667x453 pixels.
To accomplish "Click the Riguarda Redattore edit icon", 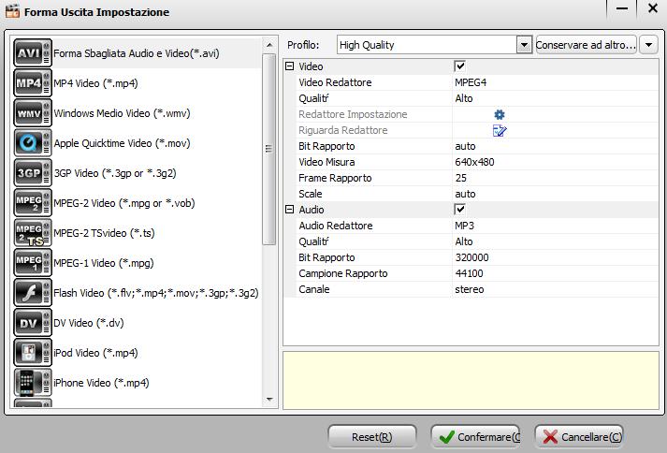I will point(500,130).
